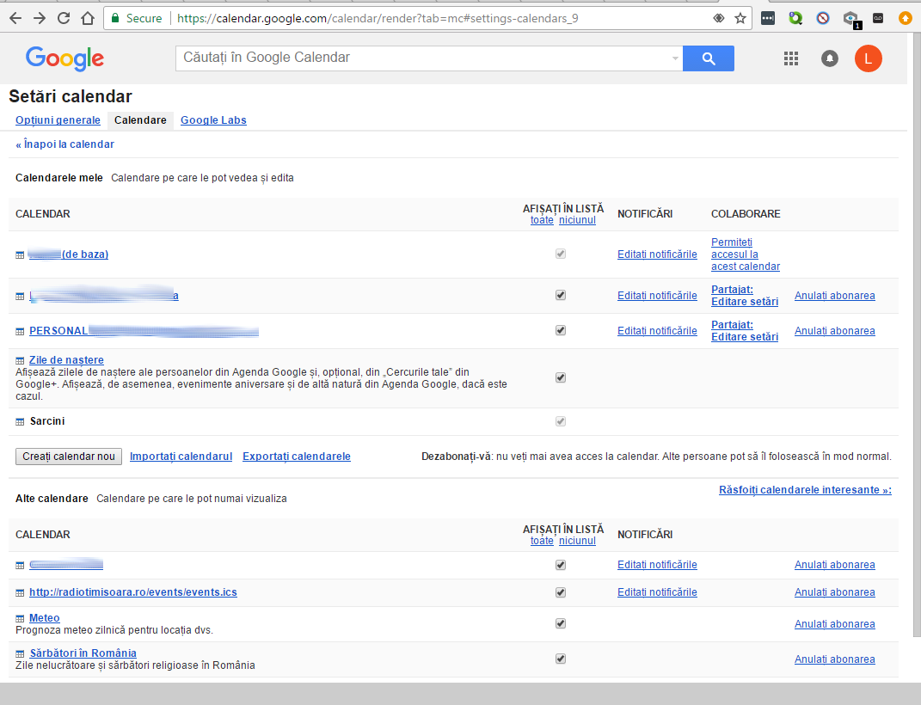Switch to the Opțiuni generale tab

(58, 120)
